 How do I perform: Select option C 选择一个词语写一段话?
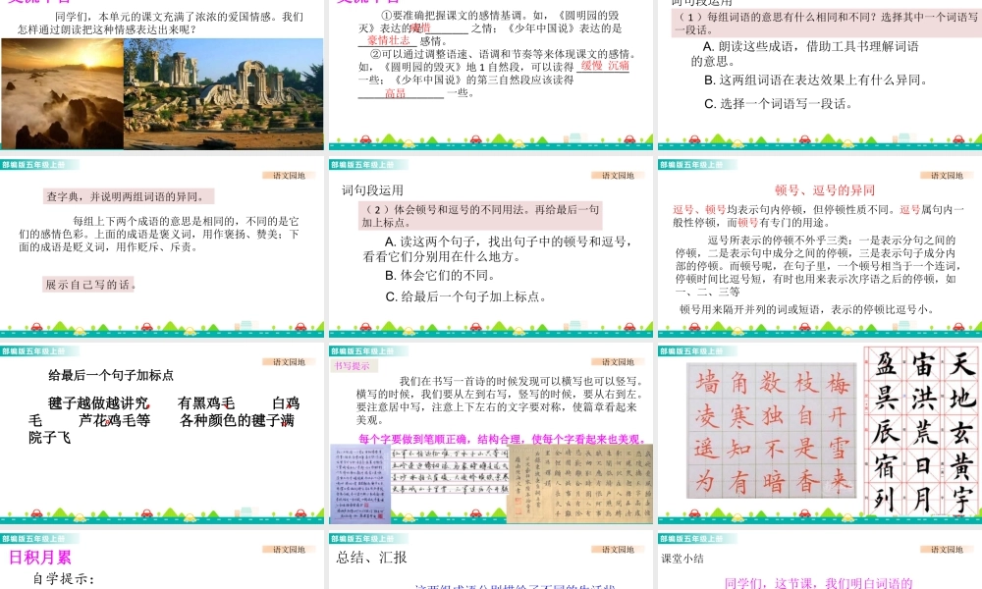click(778, 105)
